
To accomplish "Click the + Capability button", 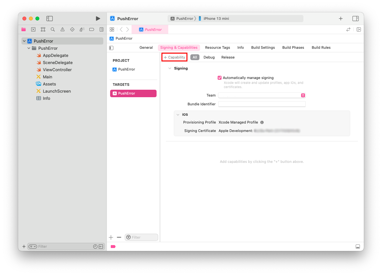I will click(174, 57).
